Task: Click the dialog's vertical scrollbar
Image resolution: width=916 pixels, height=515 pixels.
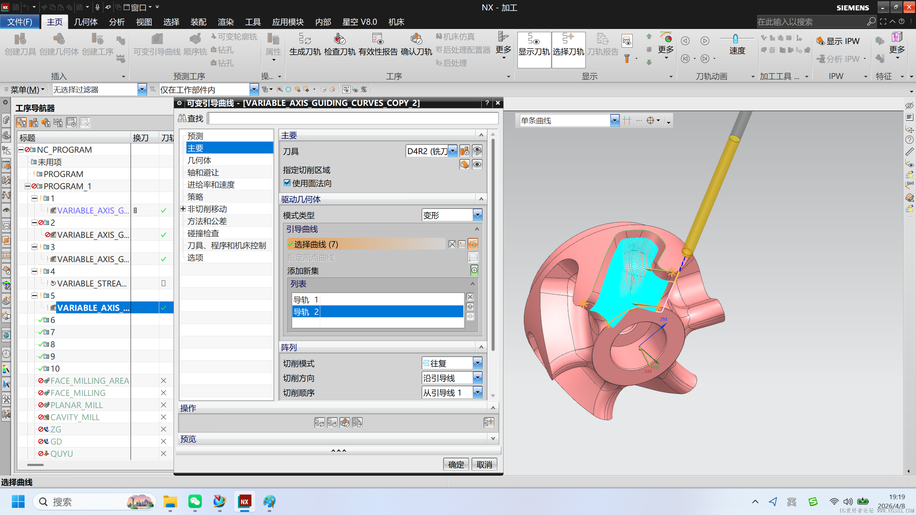Action: [x=493, y=245]
